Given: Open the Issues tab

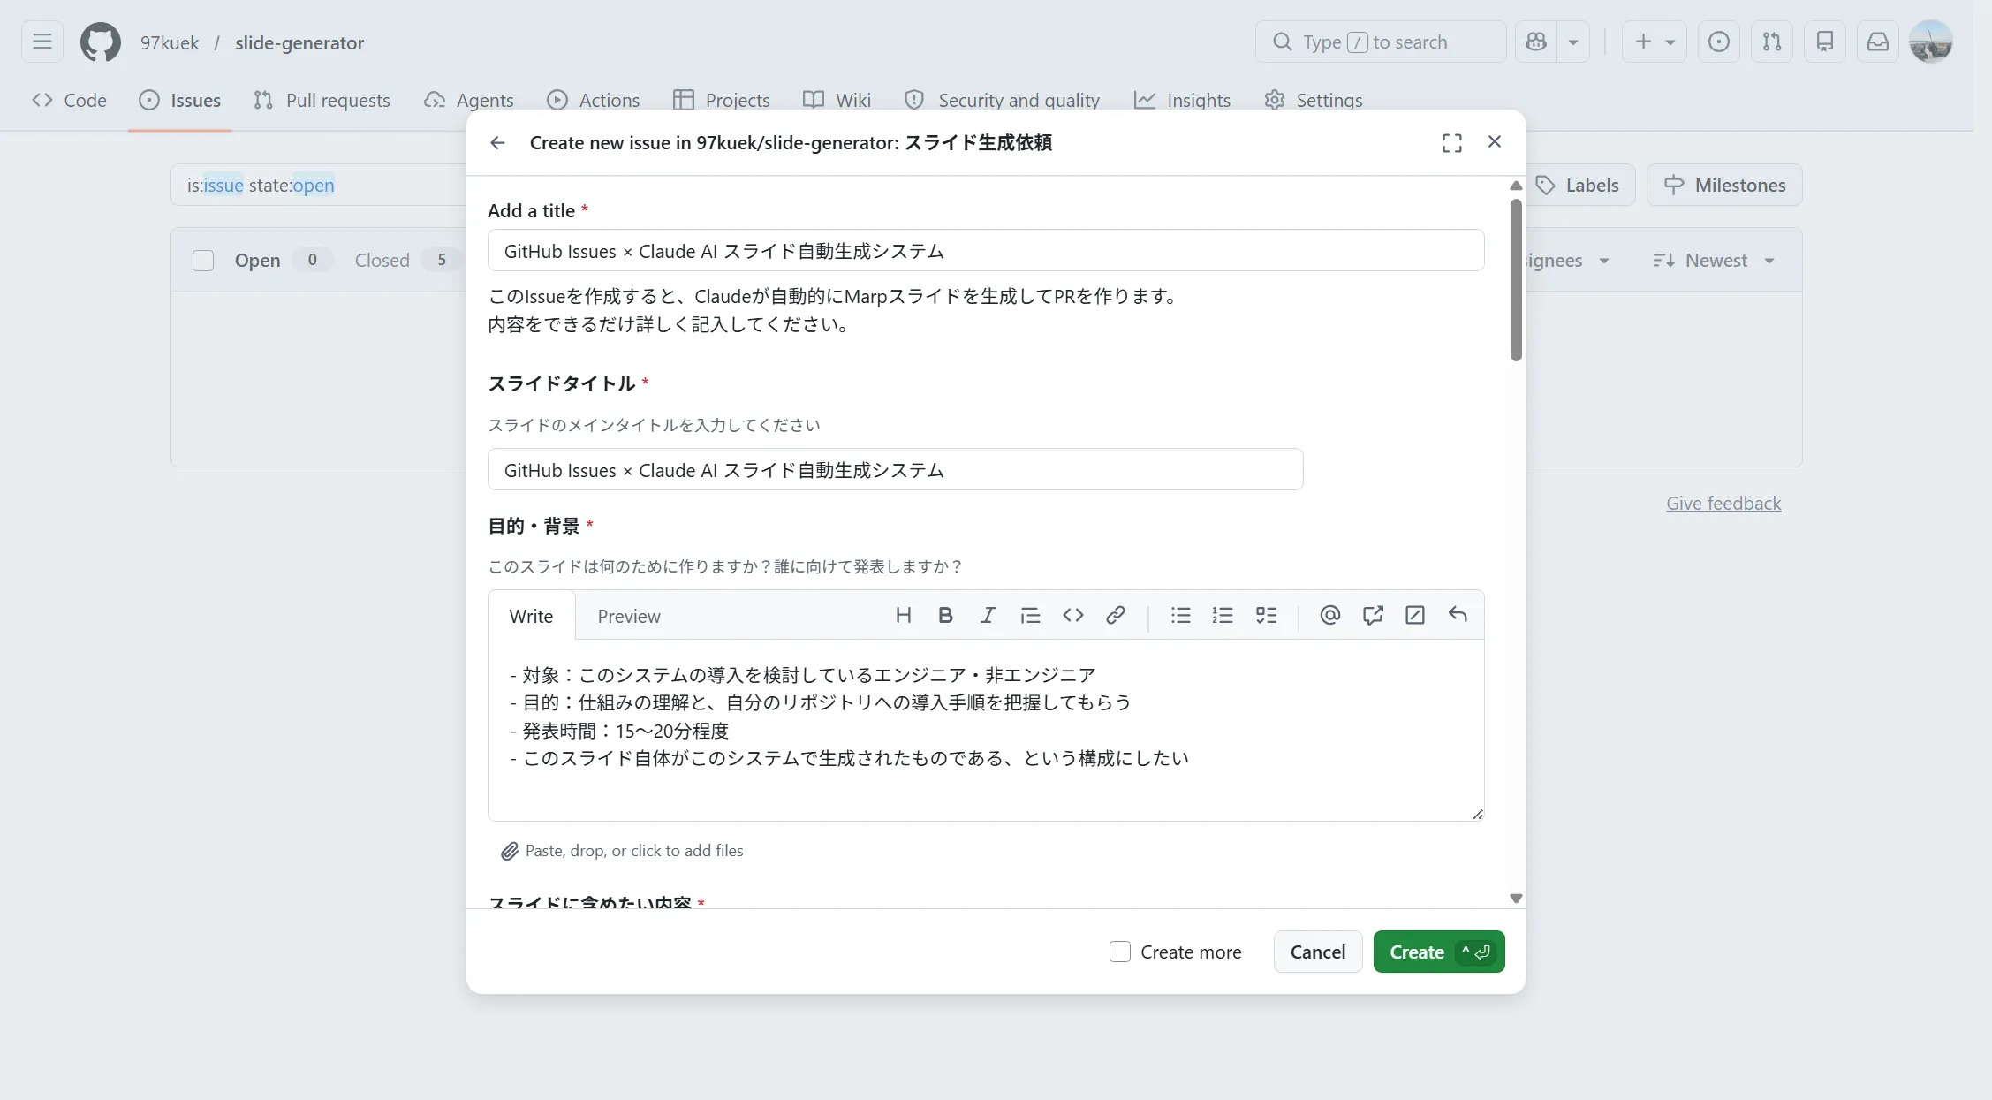Looking at the screenshot, I should pos(179,100).
